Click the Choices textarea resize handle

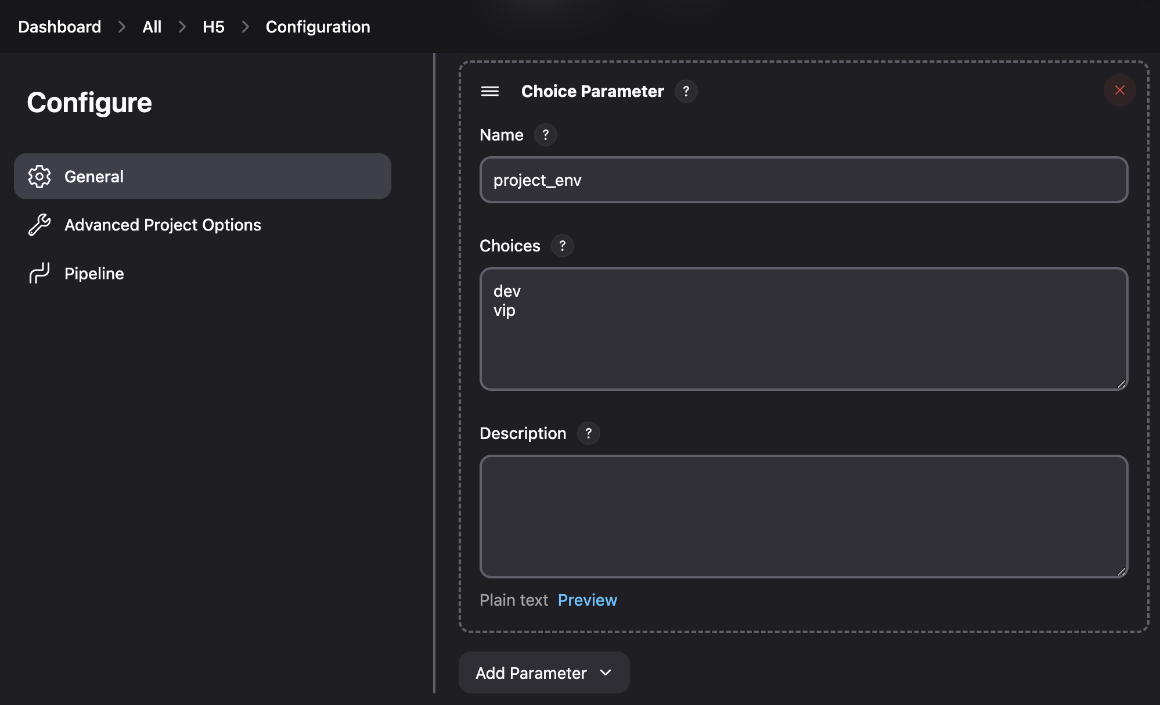pos(1121,384)
